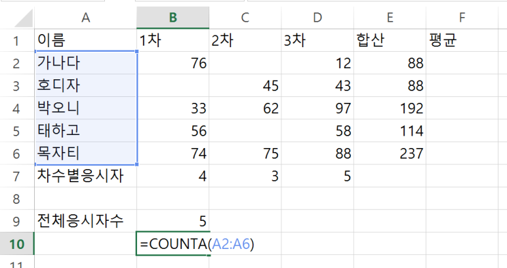This screenshot has height=268, width=507.
Task: Select column B header
Action: tap(172, 18)
